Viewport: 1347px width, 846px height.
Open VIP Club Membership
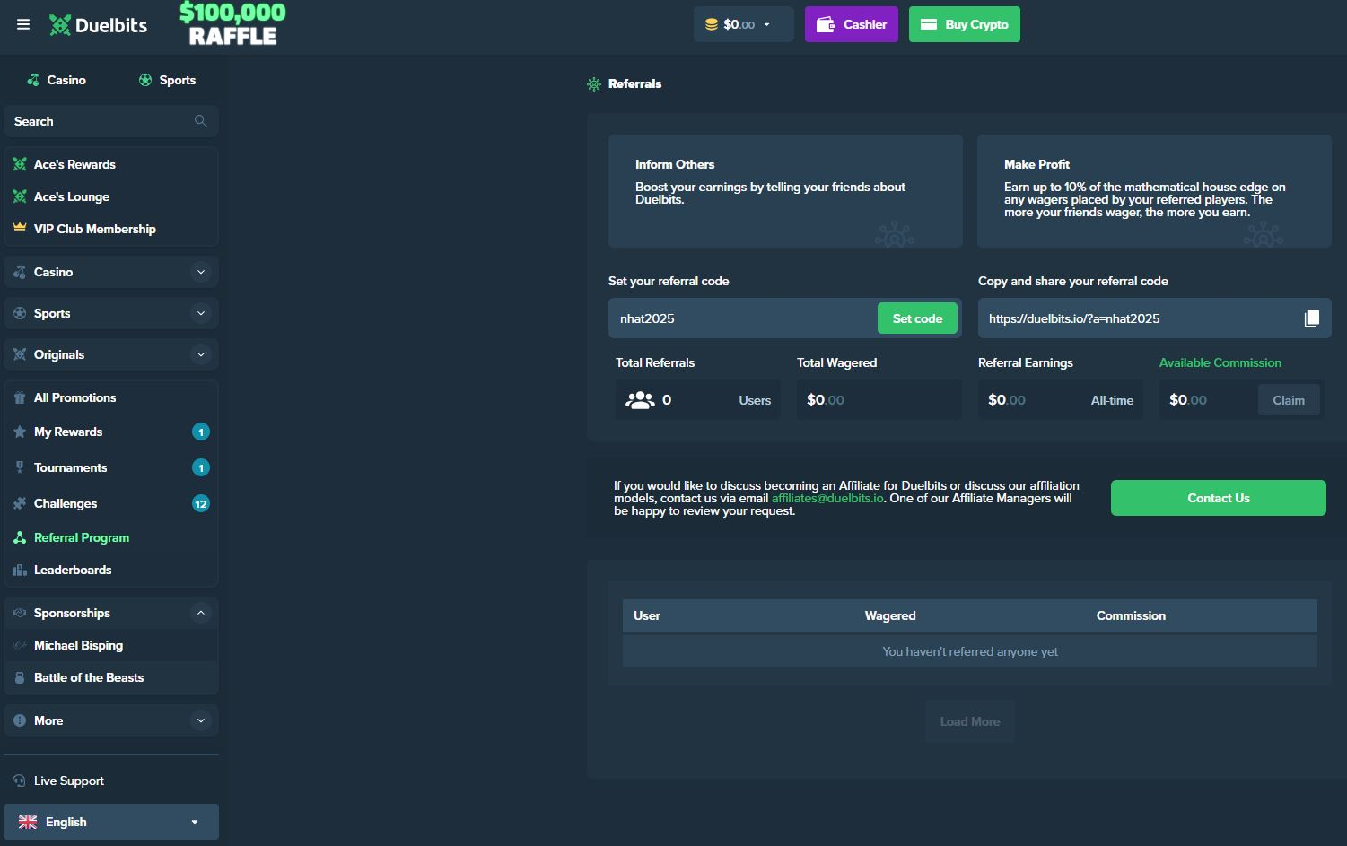click(x=94, y=229)
